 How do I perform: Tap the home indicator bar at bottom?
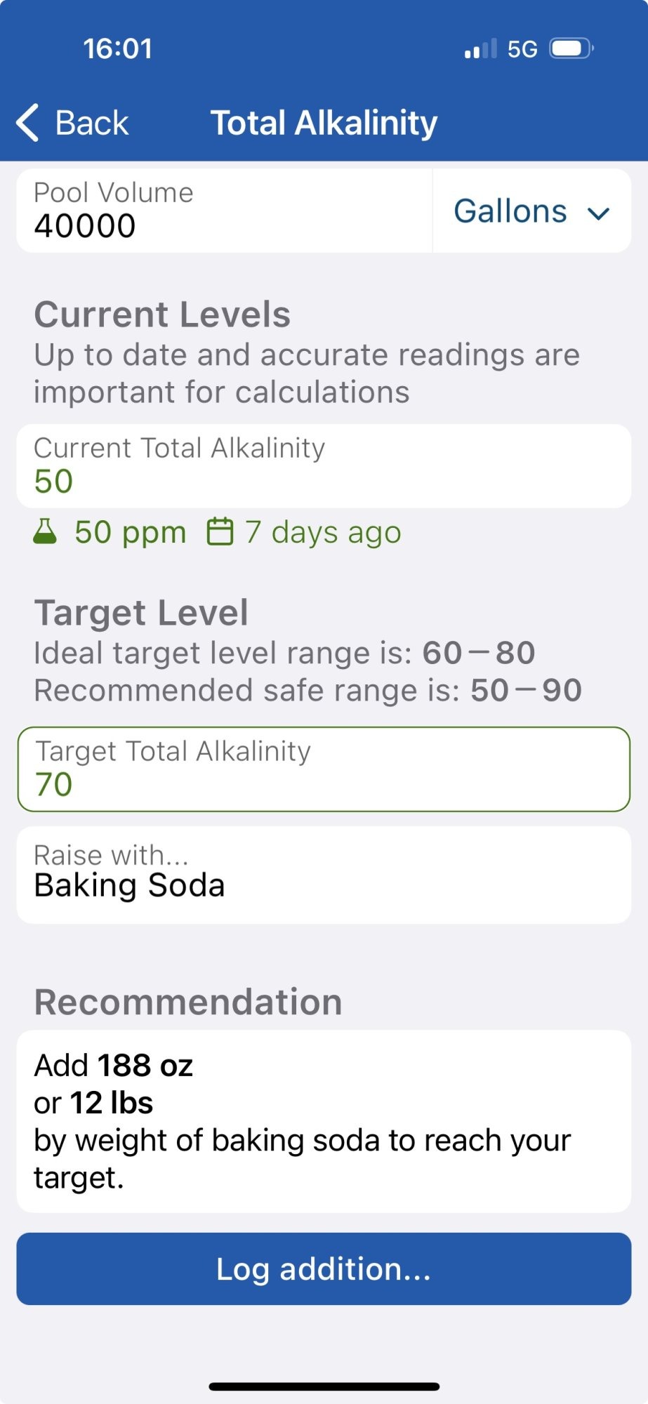324,1386
